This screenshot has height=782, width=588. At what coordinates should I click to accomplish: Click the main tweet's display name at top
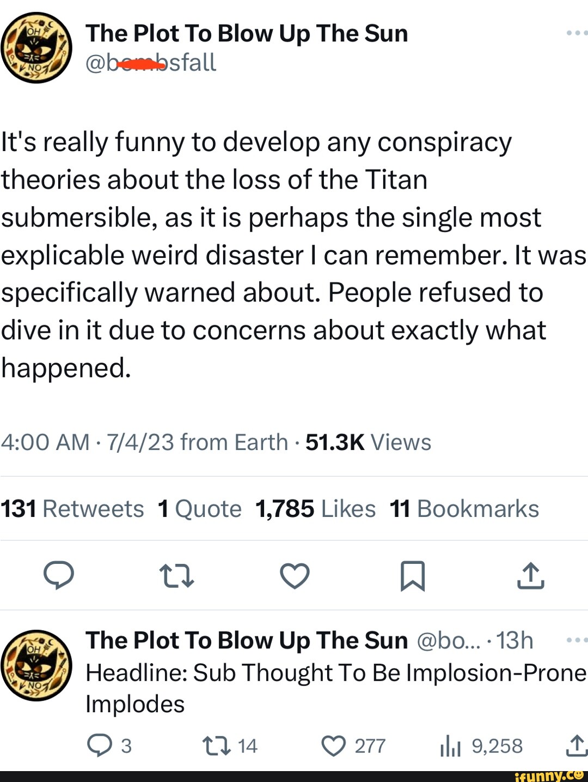(x=246, y=33)
